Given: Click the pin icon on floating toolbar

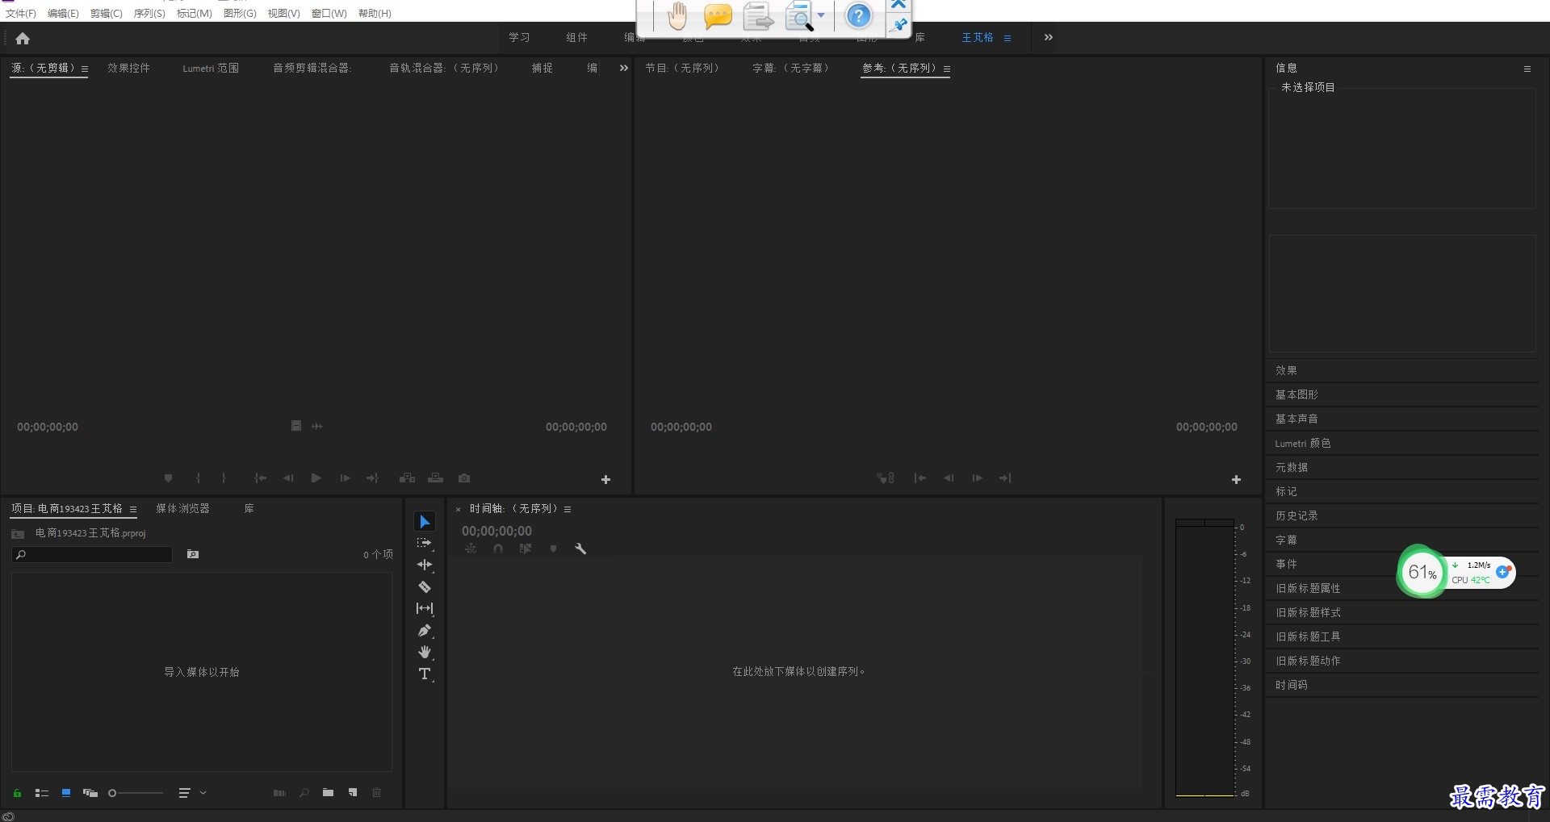Looking at the screenshot, I should pos(899,25).
